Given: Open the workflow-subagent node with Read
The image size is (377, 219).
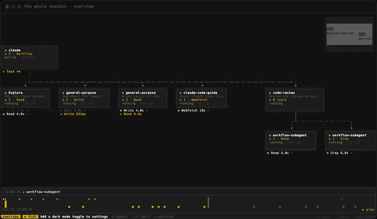Looking at the screenshot, I should (x=291, y=141).
